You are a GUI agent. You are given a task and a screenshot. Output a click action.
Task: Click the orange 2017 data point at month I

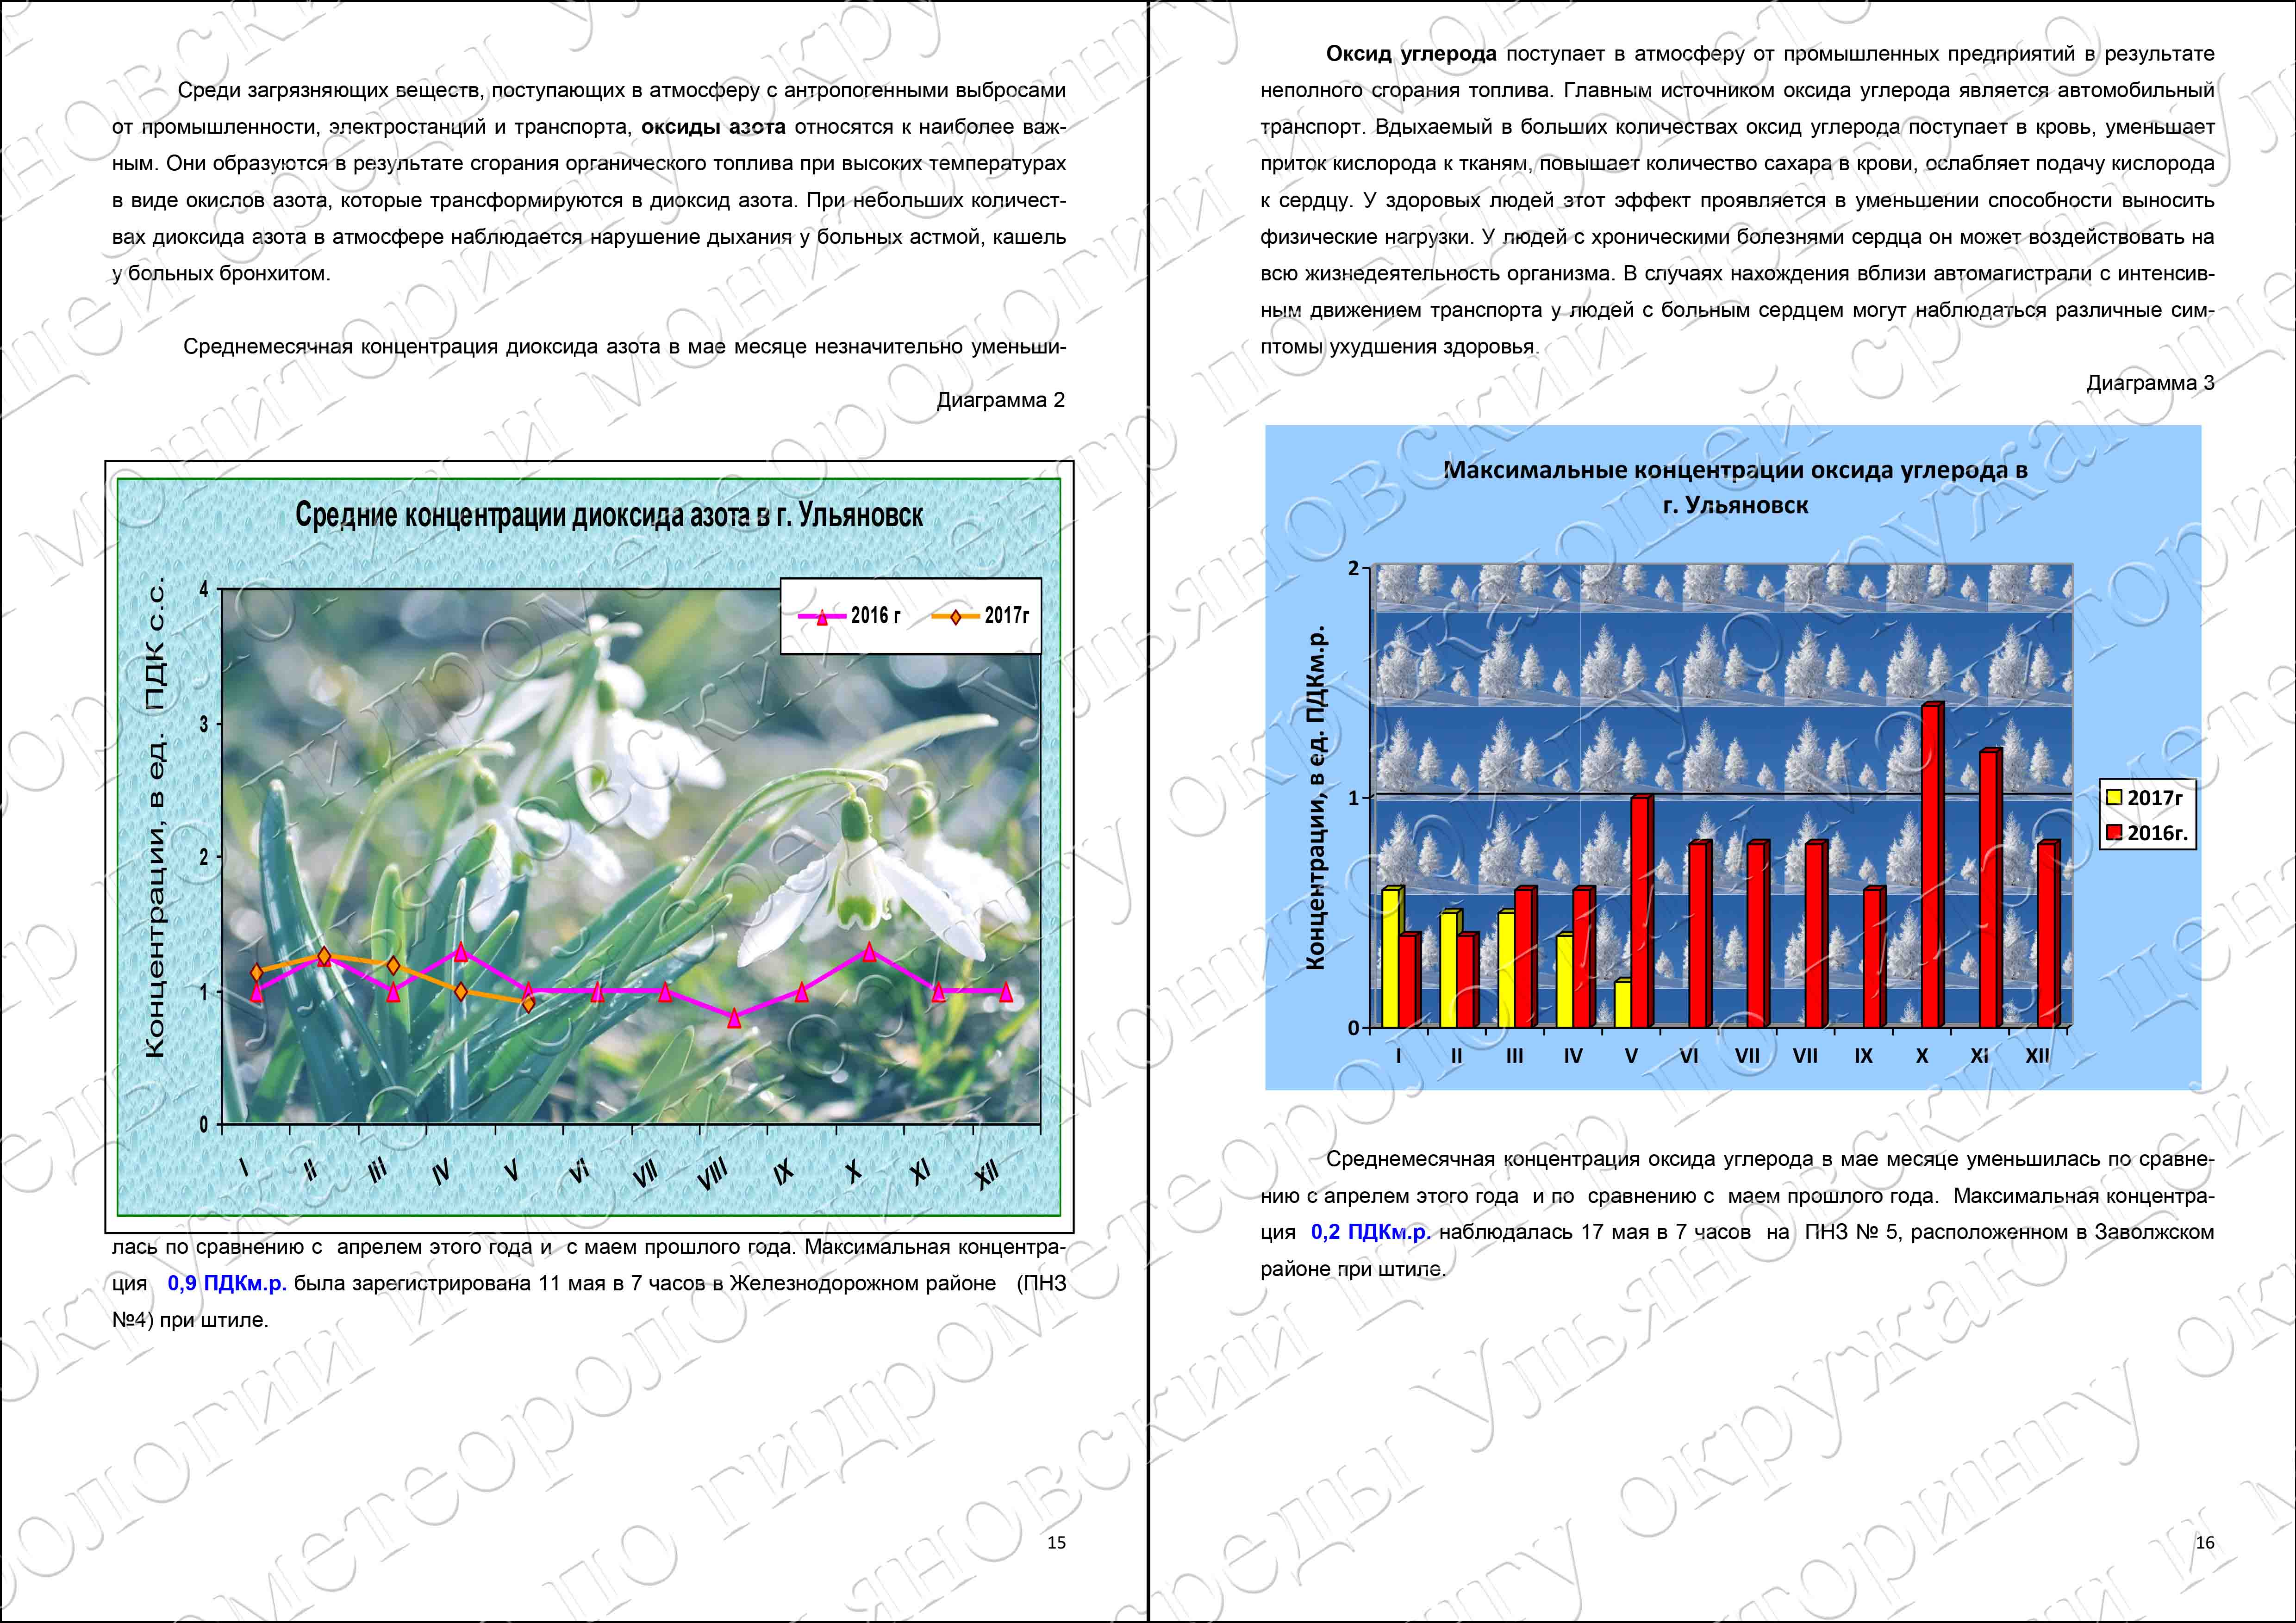click(x=257, y=972)
